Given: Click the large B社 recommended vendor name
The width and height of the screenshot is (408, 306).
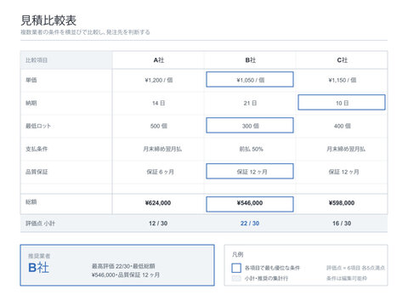Looking at the screenshot, I should tap(39, 268).
